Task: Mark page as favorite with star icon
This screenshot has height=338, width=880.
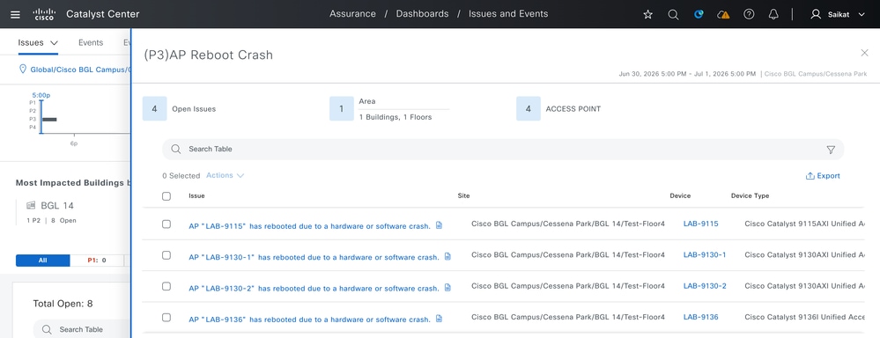Action: pyautogui.click(x=647, y=15)
